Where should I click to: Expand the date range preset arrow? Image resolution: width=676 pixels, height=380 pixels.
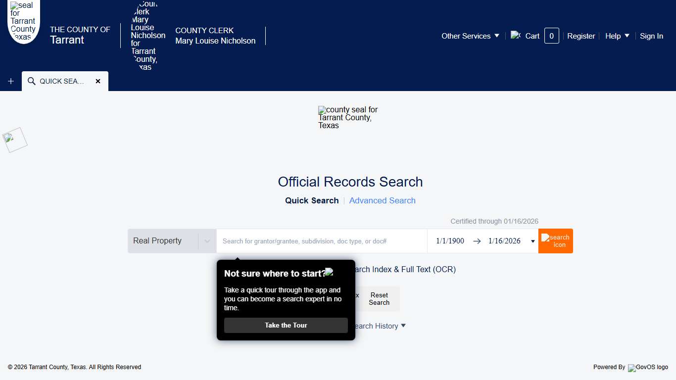532,241
